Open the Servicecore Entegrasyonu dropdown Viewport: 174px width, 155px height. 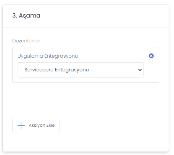pyautogui.click(x=81, y=70)
